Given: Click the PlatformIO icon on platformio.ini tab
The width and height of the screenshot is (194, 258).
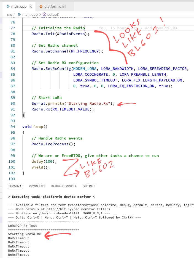Looking at the screenshot, I should point(41,6).
